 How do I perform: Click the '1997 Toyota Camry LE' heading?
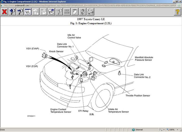coord(91,19)
